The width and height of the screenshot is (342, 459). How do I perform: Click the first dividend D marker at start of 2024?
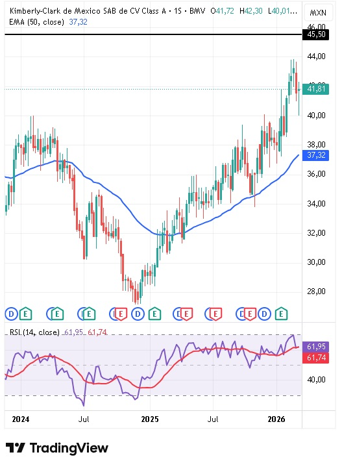[12, 314]
